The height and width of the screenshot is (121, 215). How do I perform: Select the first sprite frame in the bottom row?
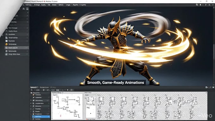(x=100, y=114)
